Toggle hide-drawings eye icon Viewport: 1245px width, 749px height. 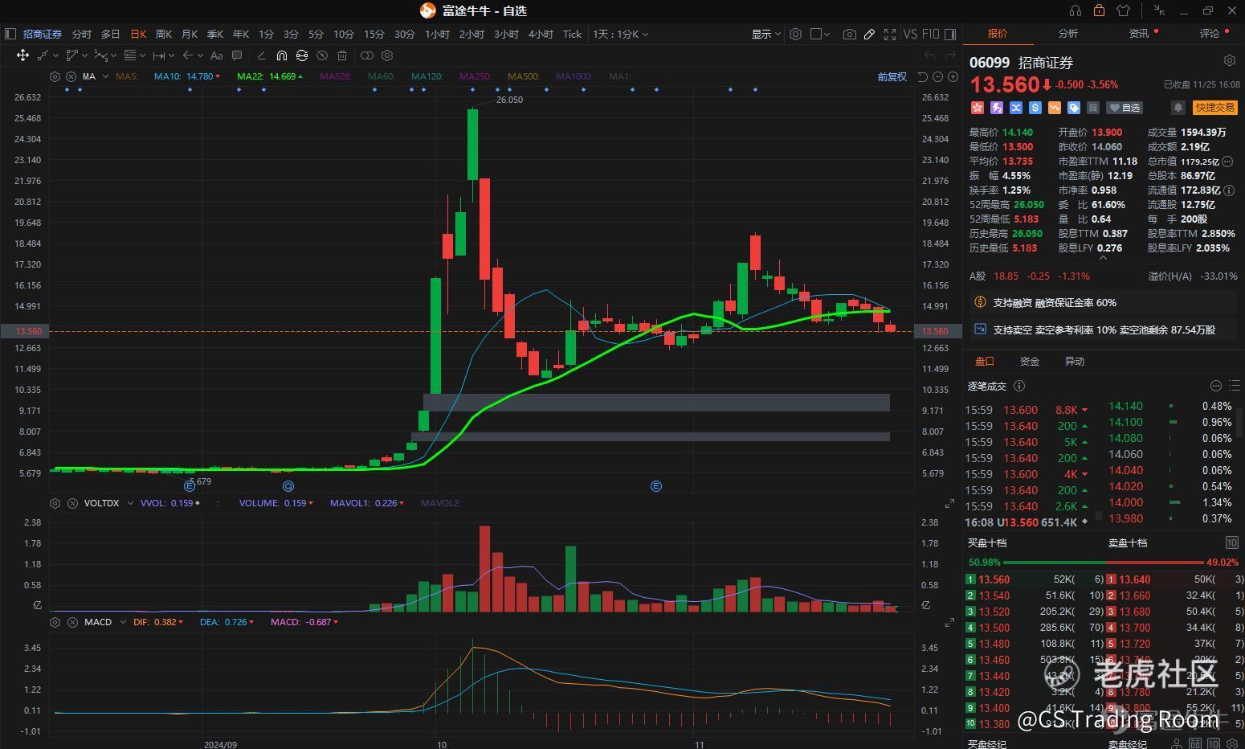322,55
